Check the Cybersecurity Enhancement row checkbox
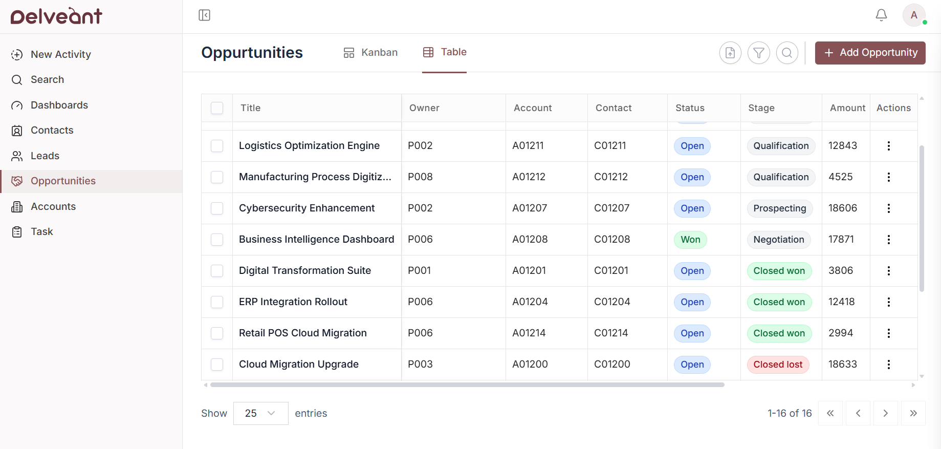 click(x=217, y=208)
